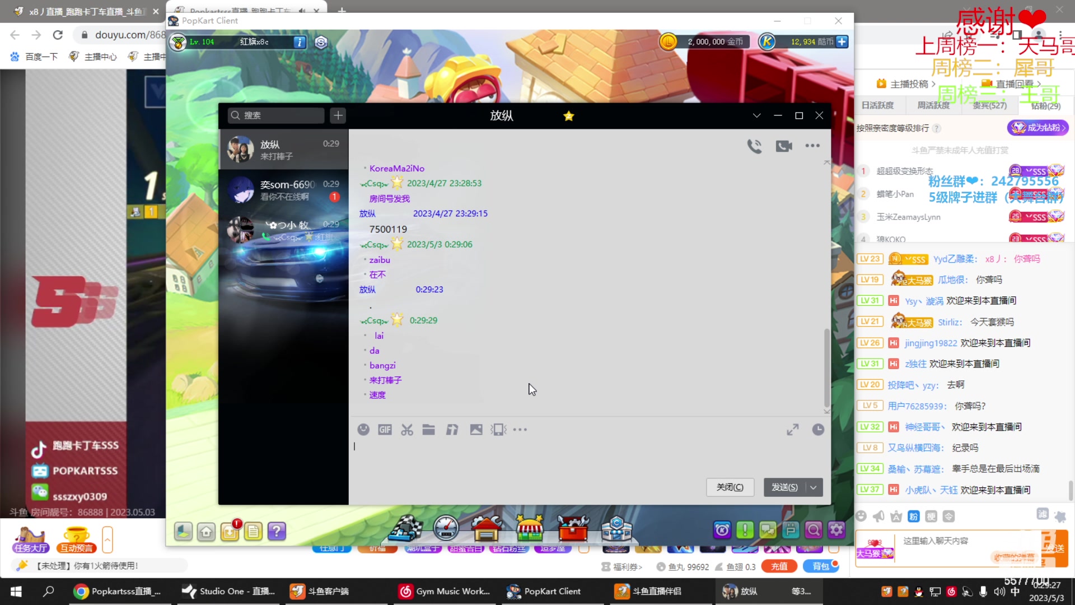Open the green exclamation notice icon
Viewport: 1075px width, 605px height.
click(x=745, y=530)
